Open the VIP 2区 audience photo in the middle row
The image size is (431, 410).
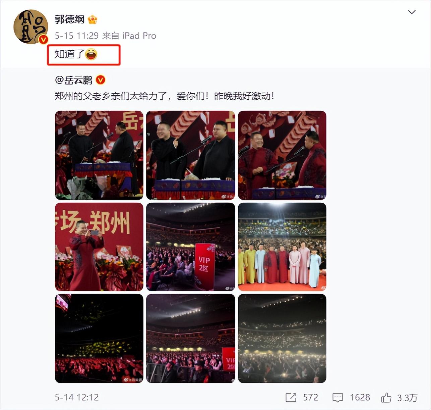tap(191, 247)
